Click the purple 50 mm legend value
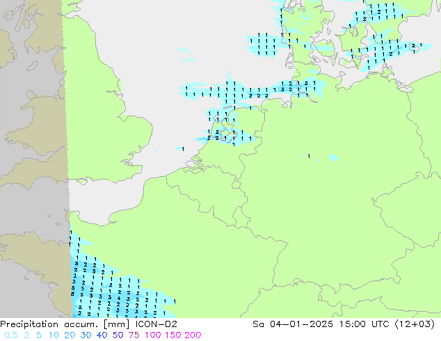Image resolution: width=441 pixels, height=341 pixels. tap(118, 335)
